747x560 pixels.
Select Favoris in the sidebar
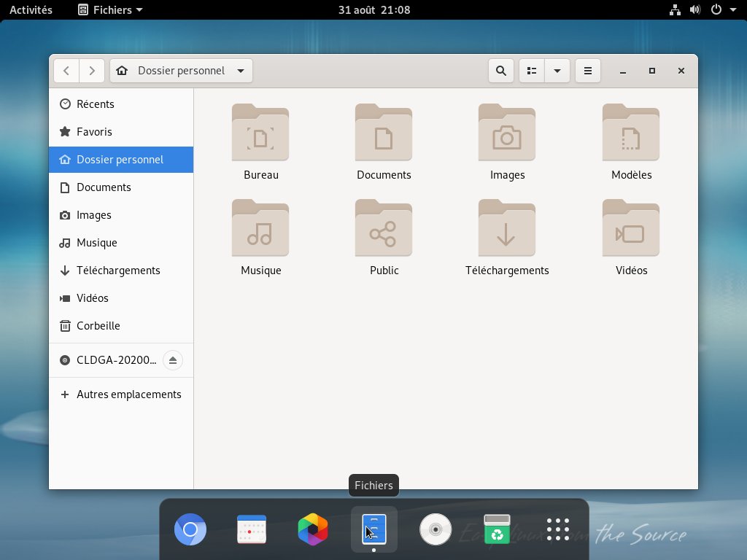pos(121,132)
